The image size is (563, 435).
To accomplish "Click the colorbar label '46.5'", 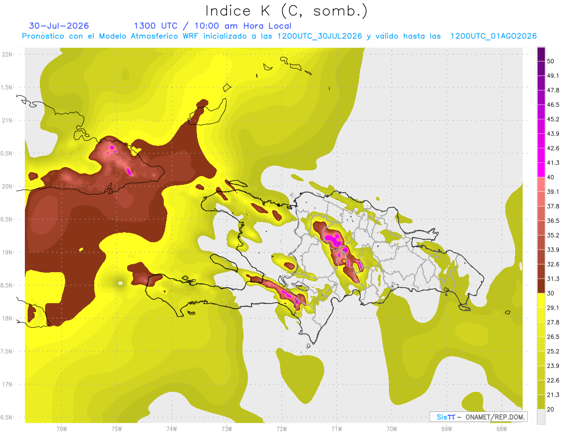I will [x=553, y=105].
